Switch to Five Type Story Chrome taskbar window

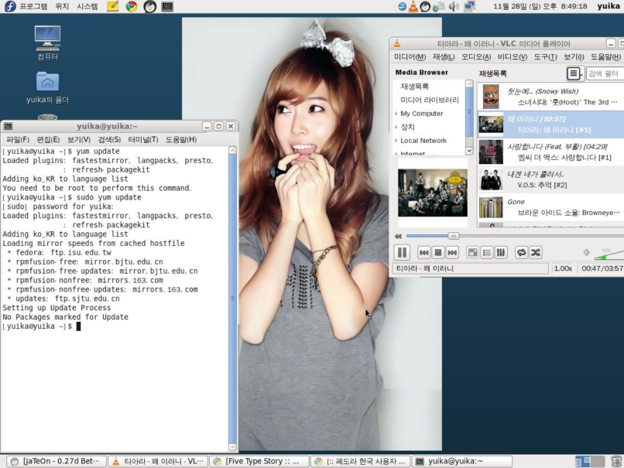(259, 461)
